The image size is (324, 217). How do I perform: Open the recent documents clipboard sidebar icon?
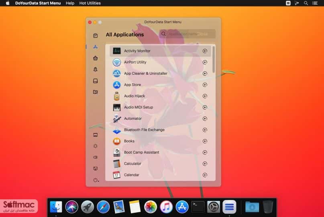tap(95, 36)
